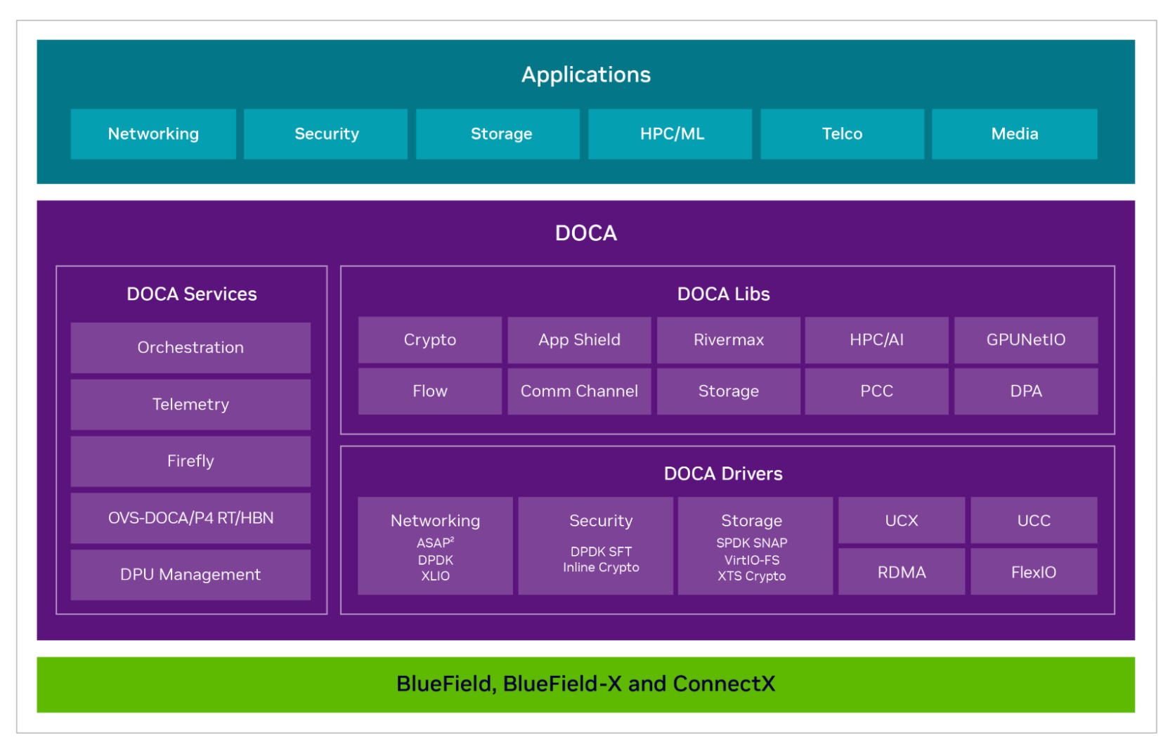Select the GPUNetIO library box

click(x=1025, y=340)
